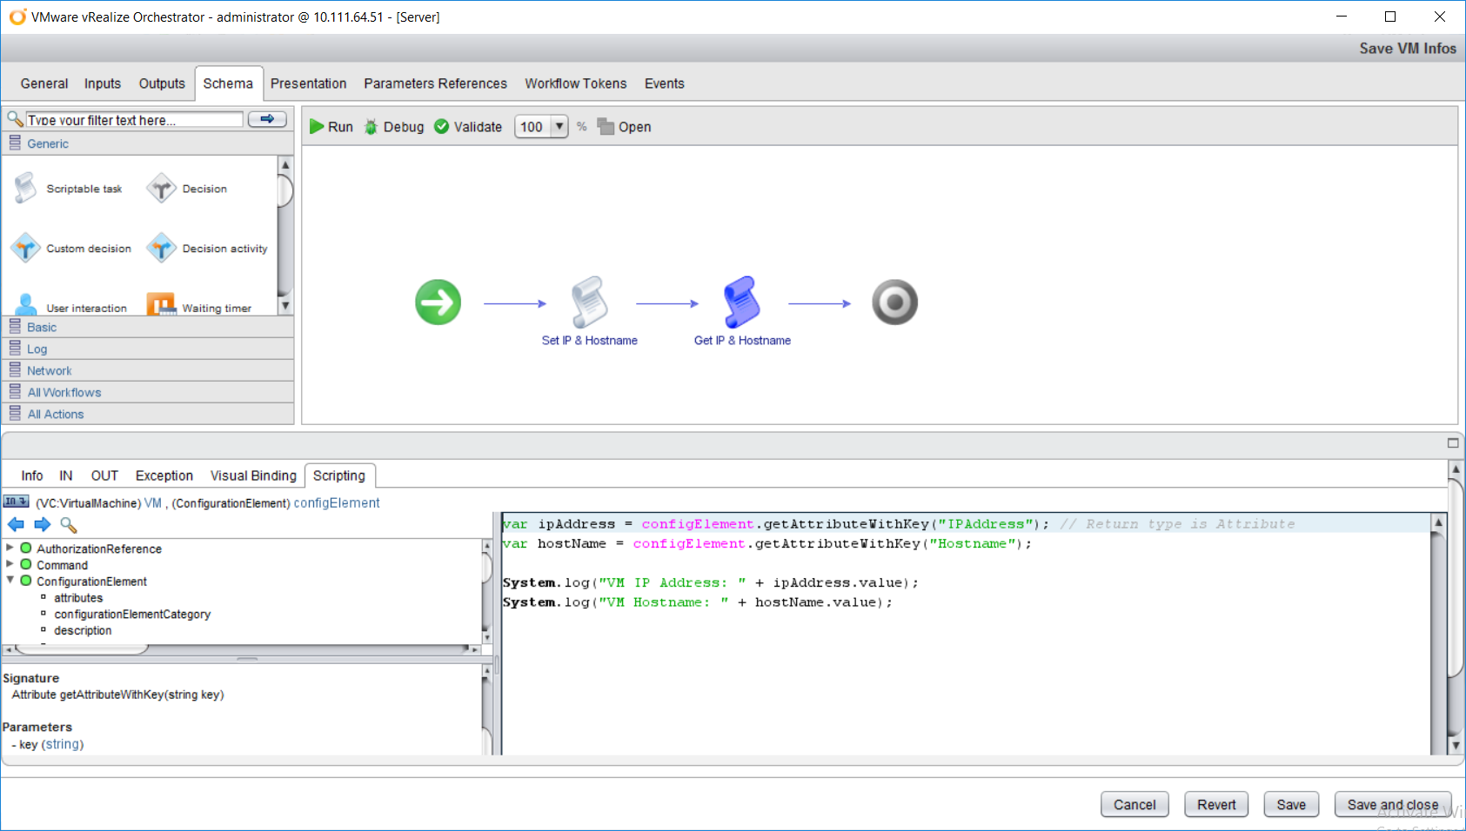The image size is (1466, 831).
Task: Click the palette filter text field
Action: click(134, 120)
